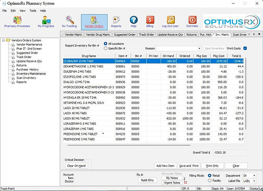The height and width of the screenshot is (191, 263).
Task: Click vertical scrollbar of inventory table
Action: (246, 94)
